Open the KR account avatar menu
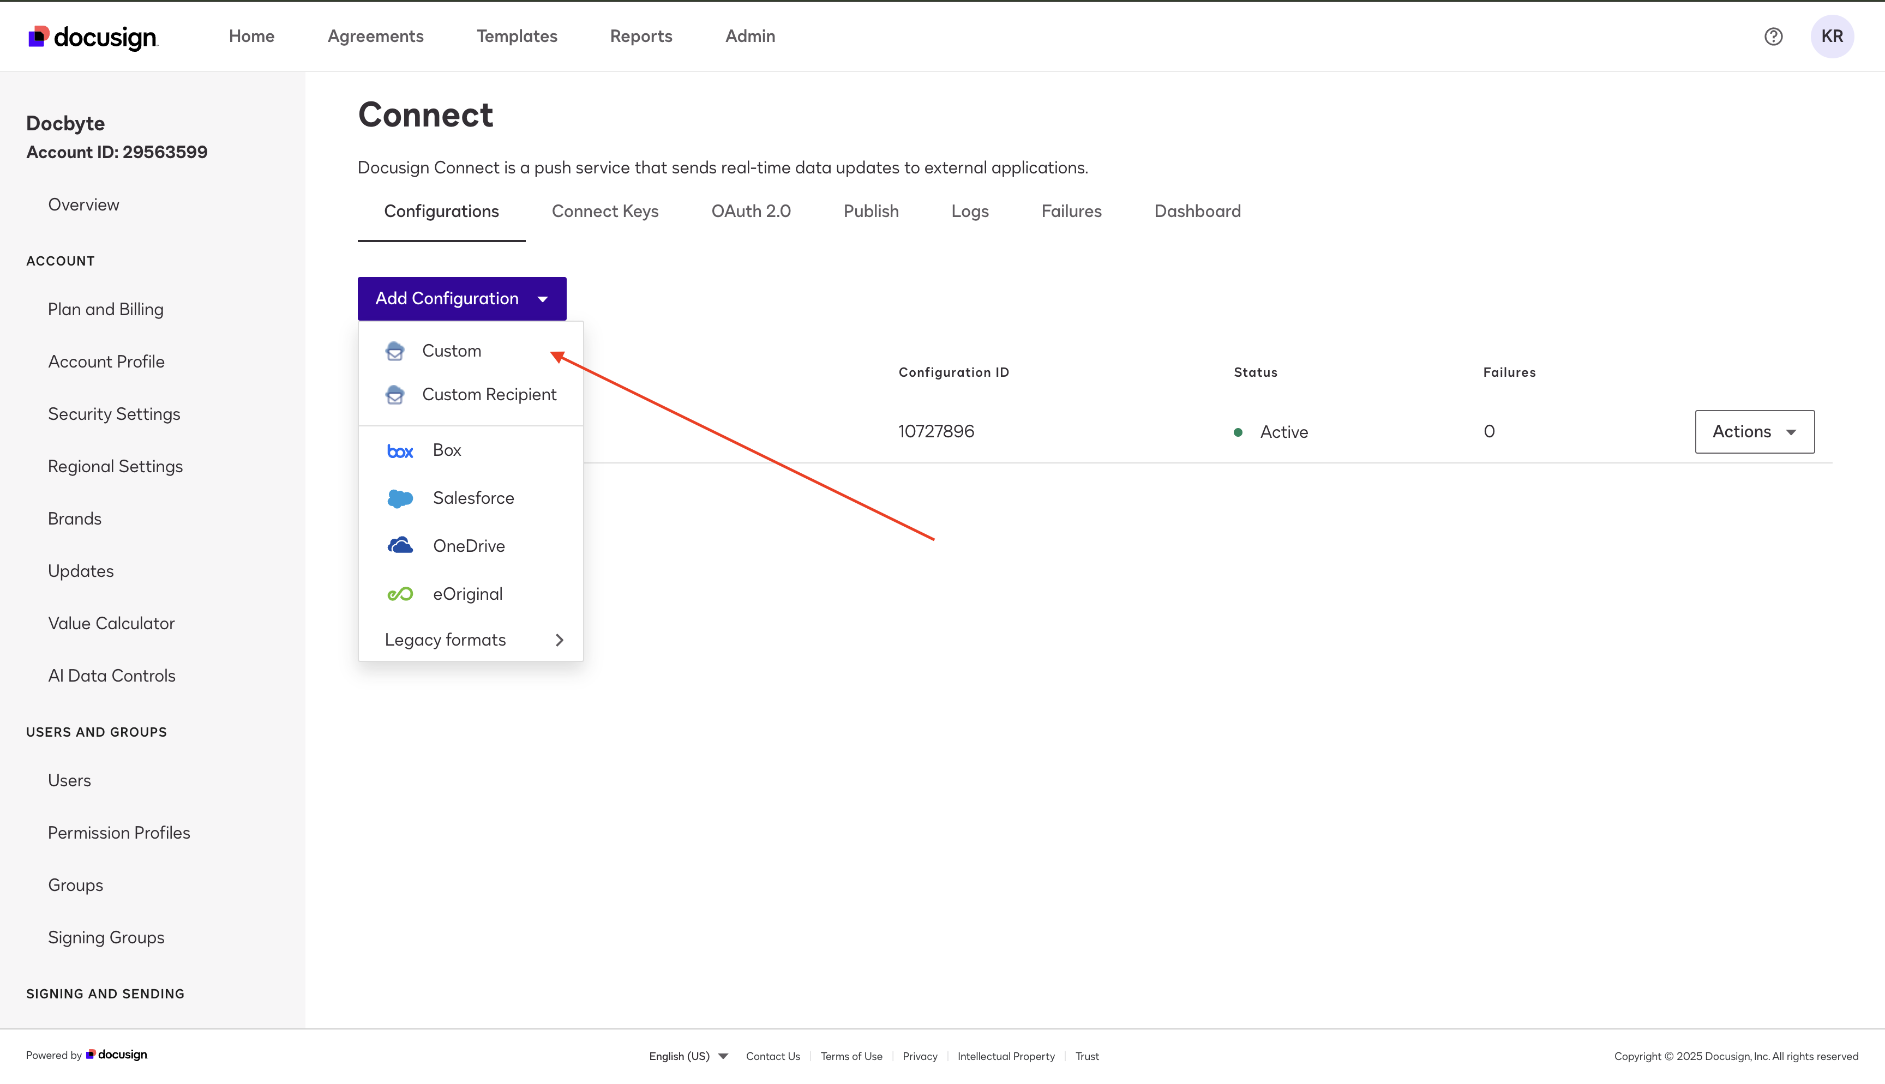 pyautogui.click(x=1832, y=36)
